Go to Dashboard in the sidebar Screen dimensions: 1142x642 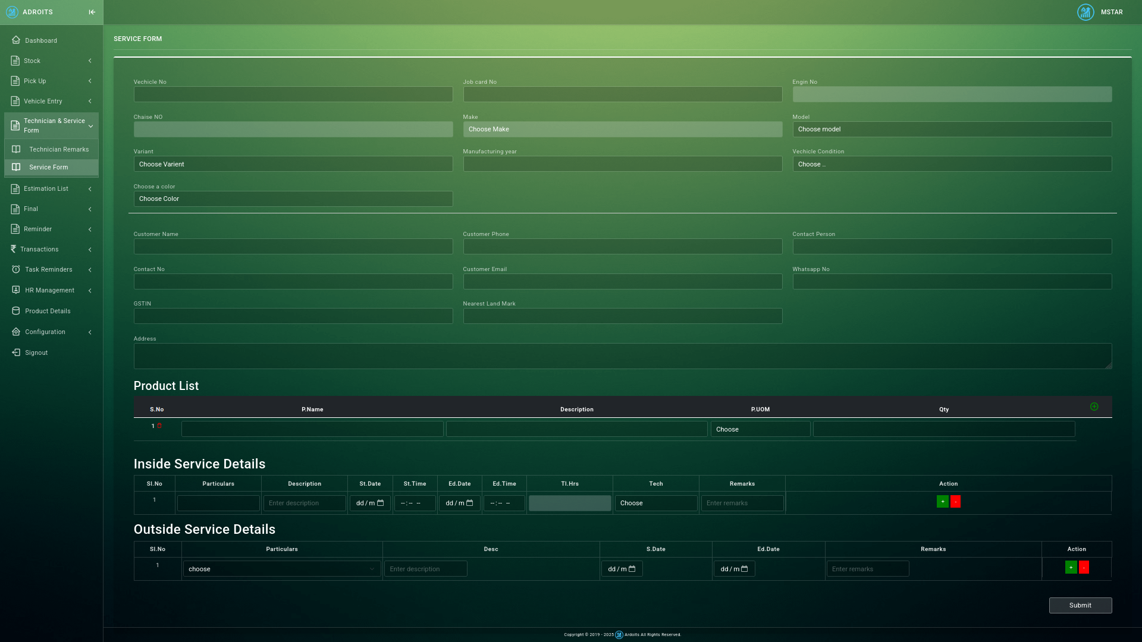[x=40, y=40]
